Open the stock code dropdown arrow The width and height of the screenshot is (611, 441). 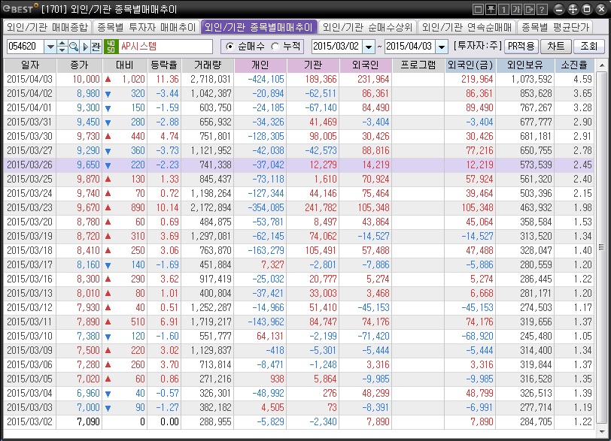click(x=50, y=47)
